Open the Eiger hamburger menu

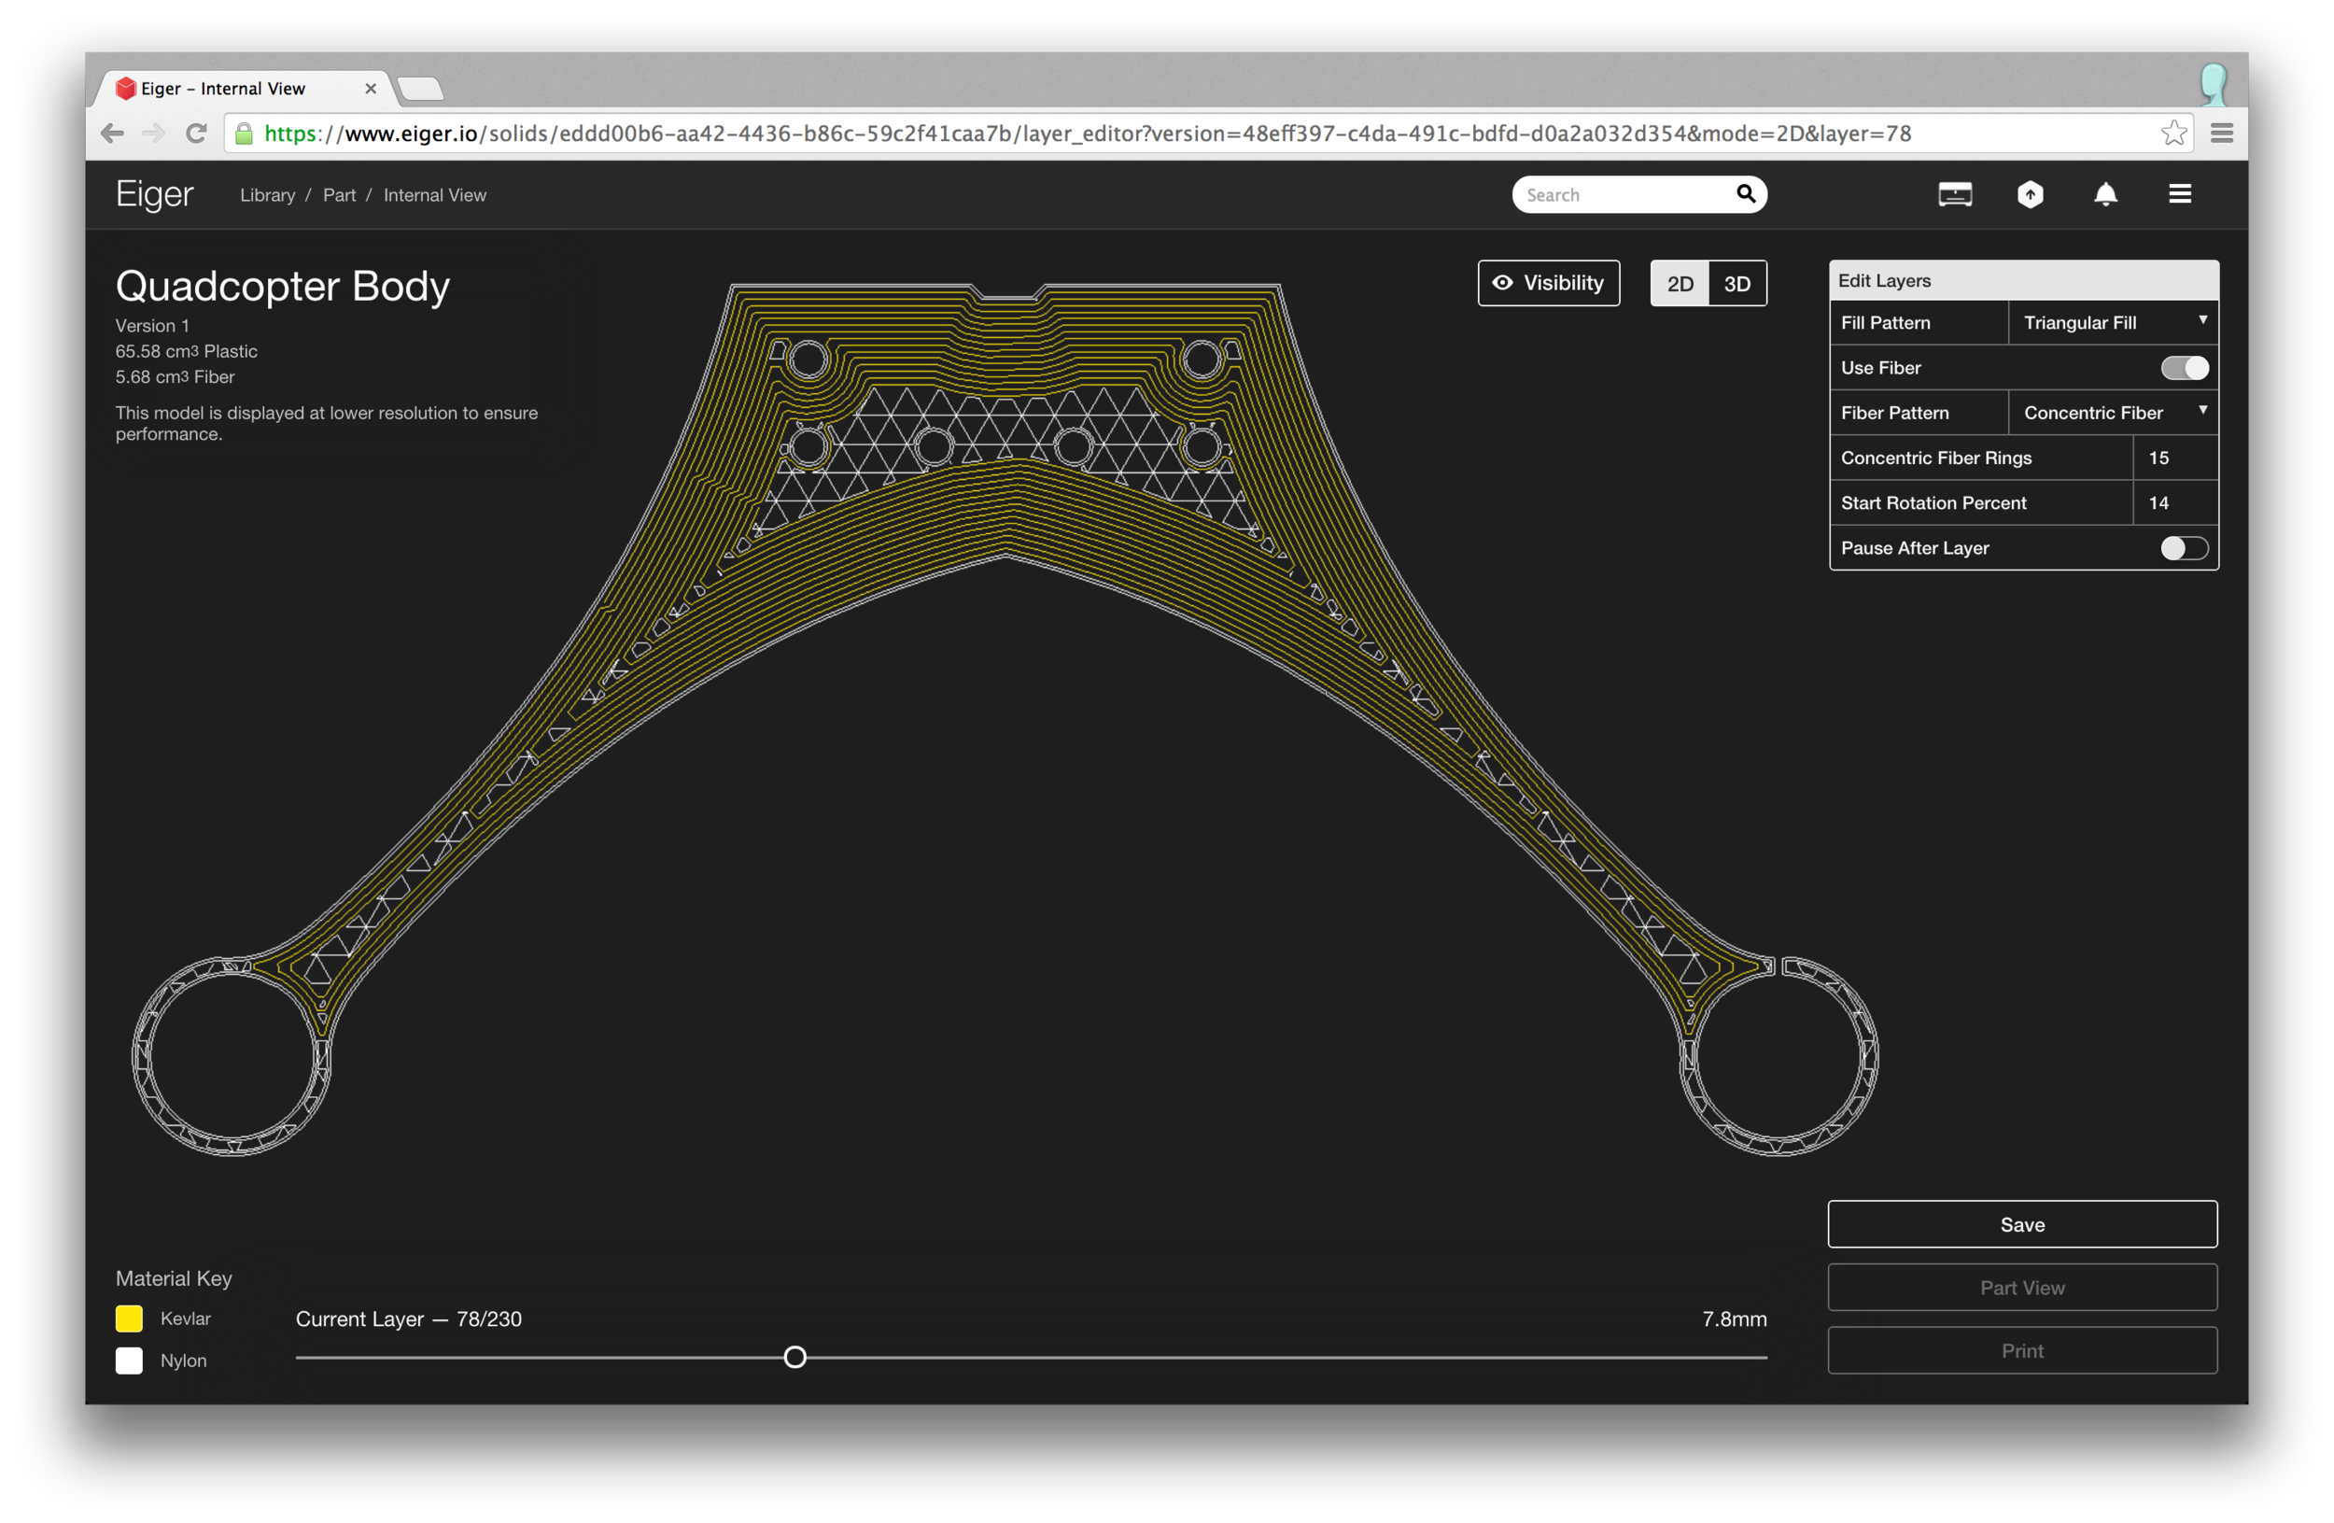2179,194
